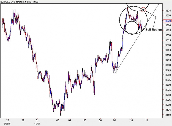This screenshot has width=172, height=126.
Task: Click the 1.3450 price axis label
Action: click(167, 55)
